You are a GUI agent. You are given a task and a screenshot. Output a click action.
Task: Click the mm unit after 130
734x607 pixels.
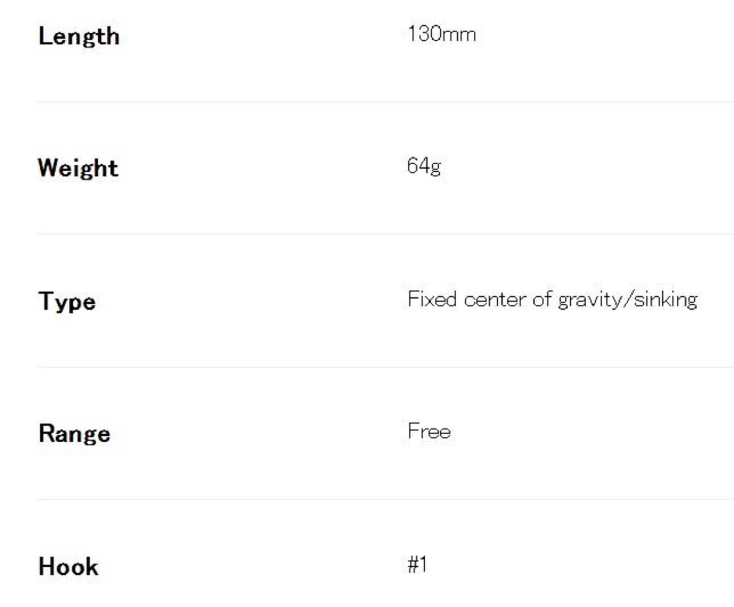pyautogui.click(x=459, y=35)
